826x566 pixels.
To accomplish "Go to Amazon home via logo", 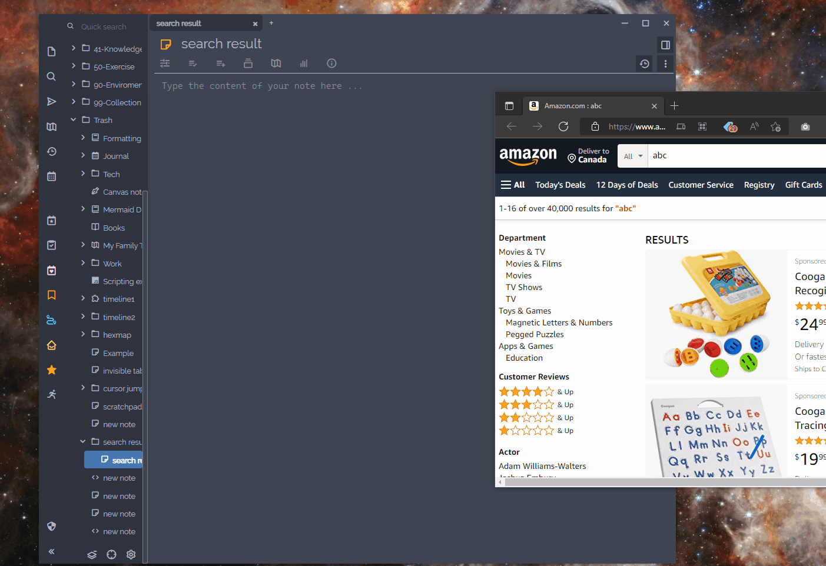I will tap(528, 156).
